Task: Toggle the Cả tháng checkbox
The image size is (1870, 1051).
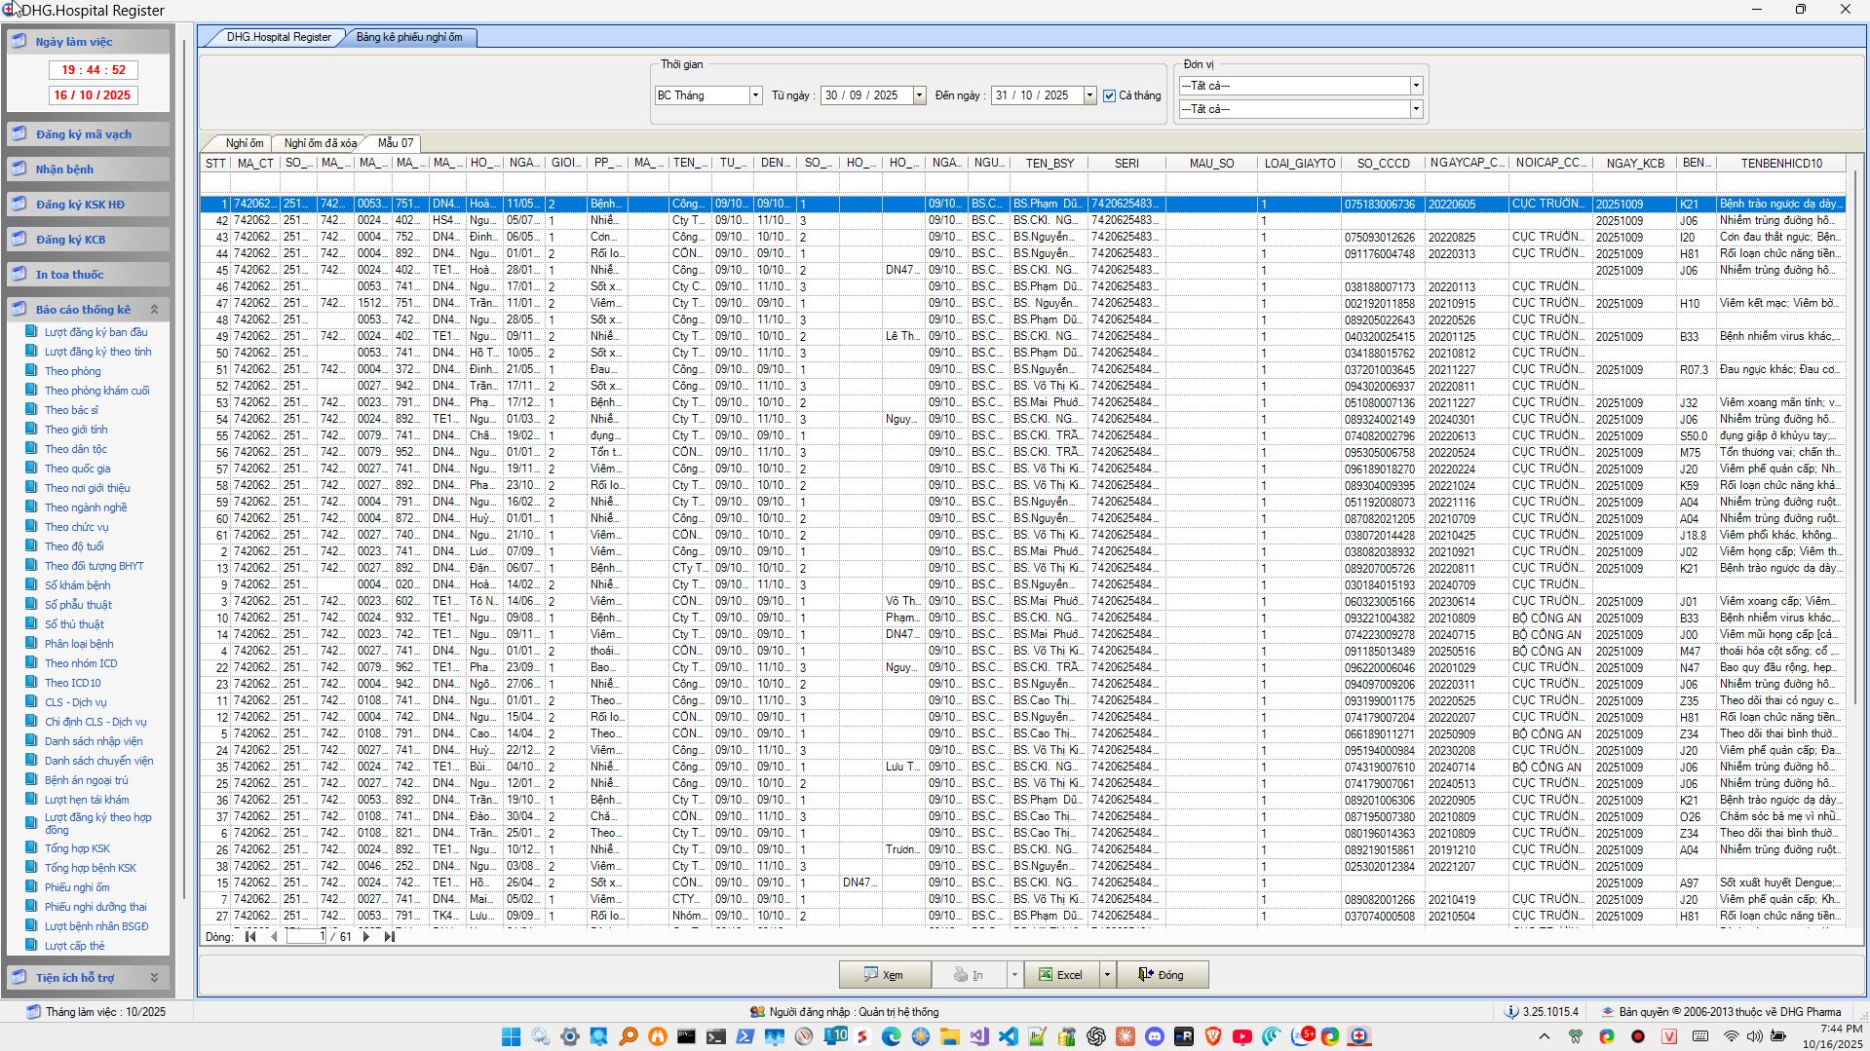Action: (1109, 95)
